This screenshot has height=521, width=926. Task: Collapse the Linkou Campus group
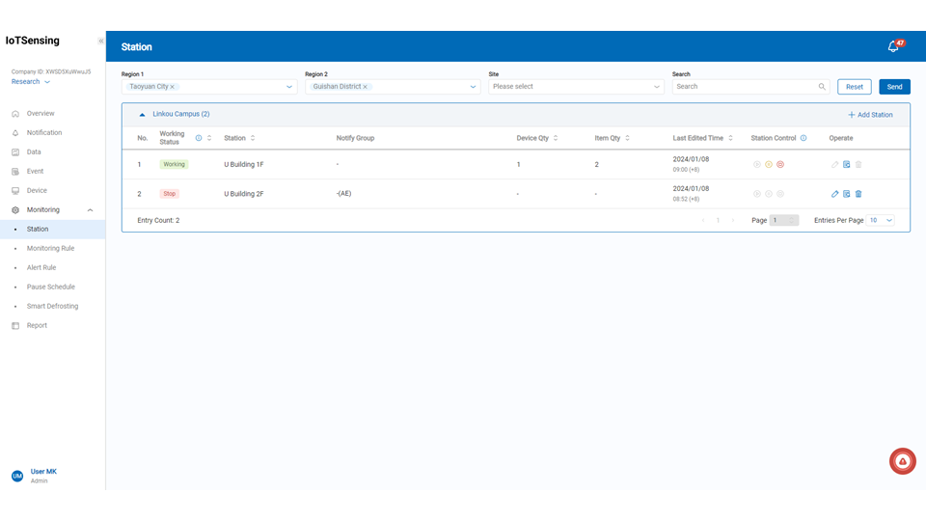[143, 115]
